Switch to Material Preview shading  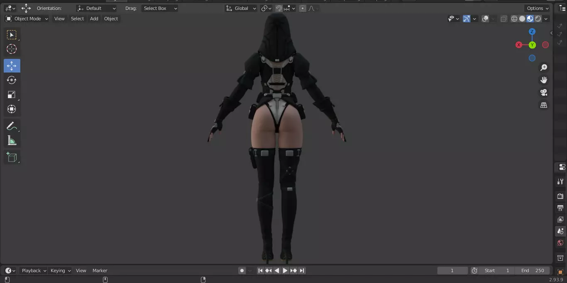[x=530, y=19]
